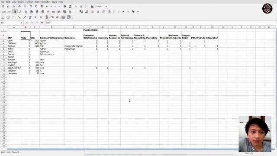The image size is (277, 156).
Task: Click the Undo arrow icon
Action: coord(47,6)
